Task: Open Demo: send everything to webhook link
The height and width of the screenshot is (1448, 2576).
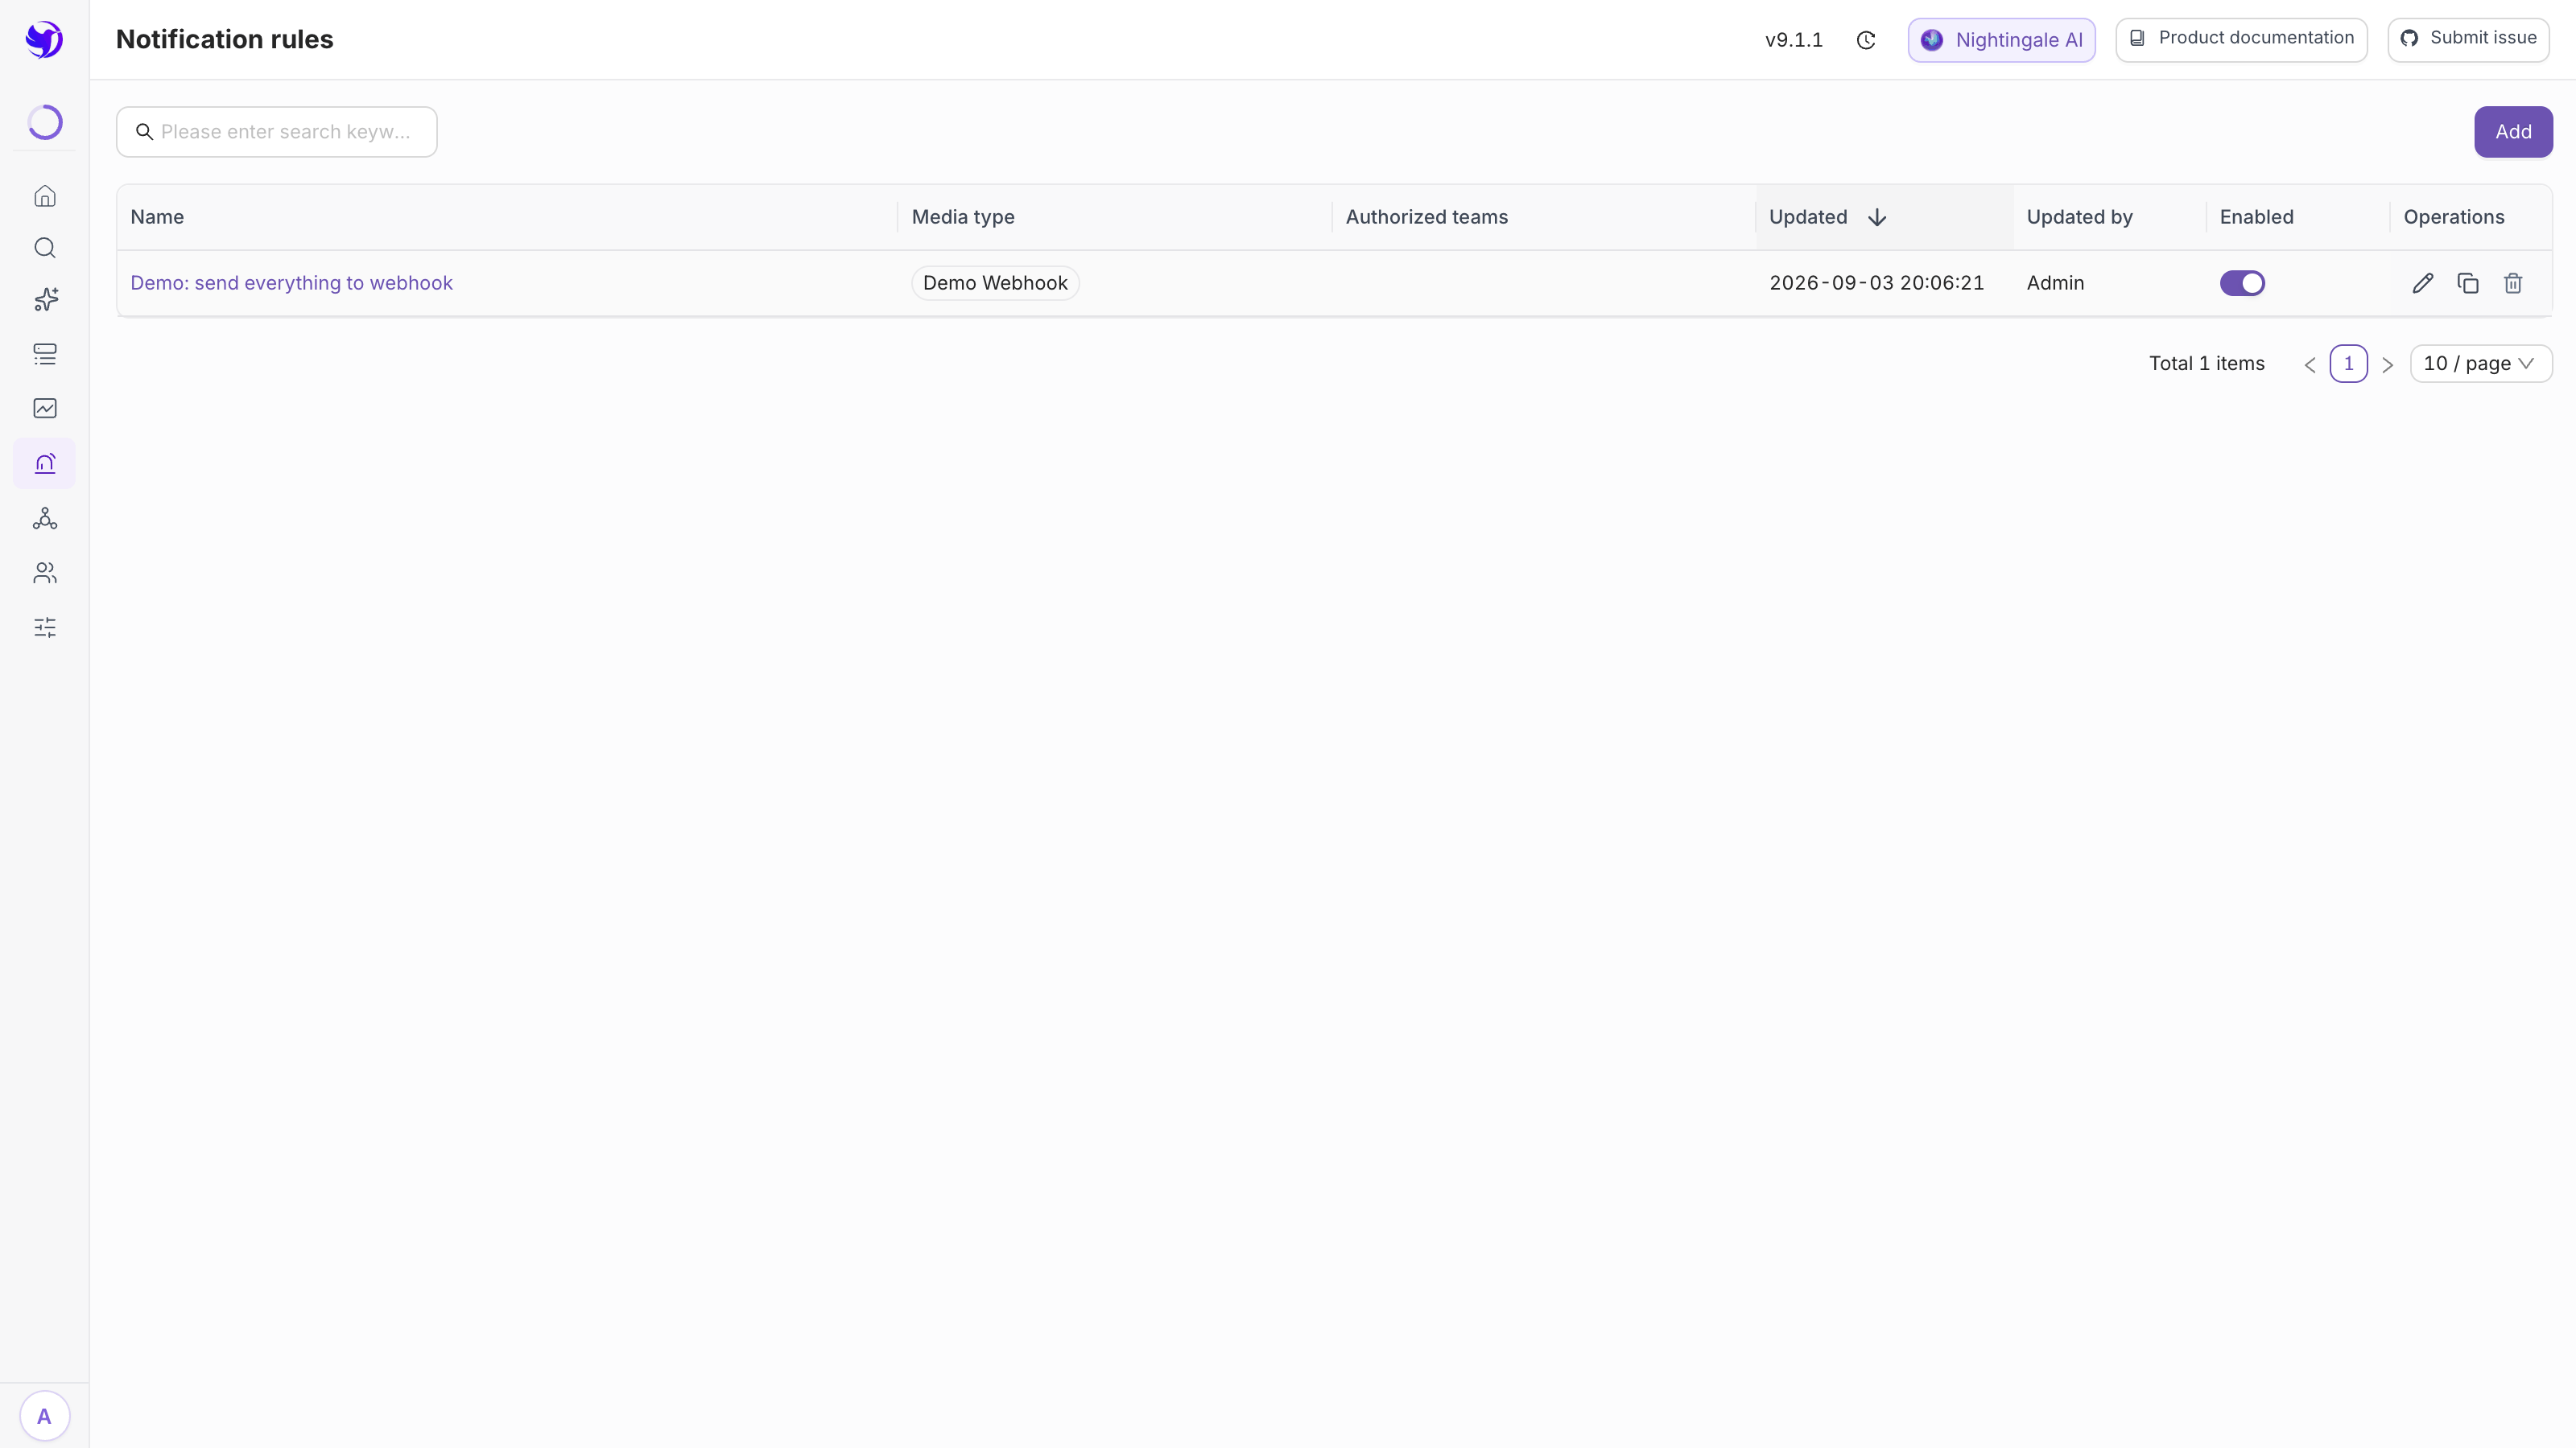Action: [x=291, y=284]
